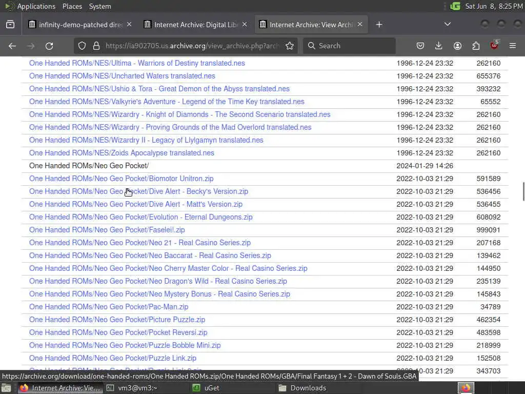Click the Firefox icon at bottom-right panel
Screen dimensions: 525x394
(x=466, y=388)
